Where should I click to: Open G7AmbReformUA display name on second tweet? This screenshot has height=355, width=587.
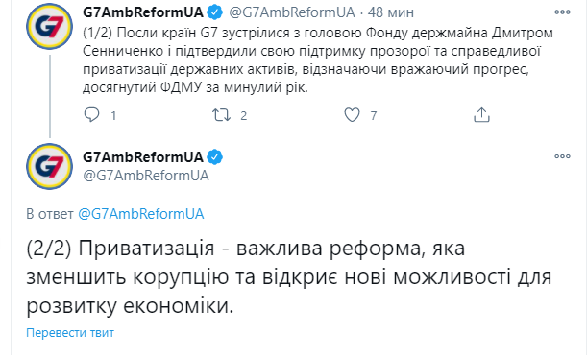(143, 157)
